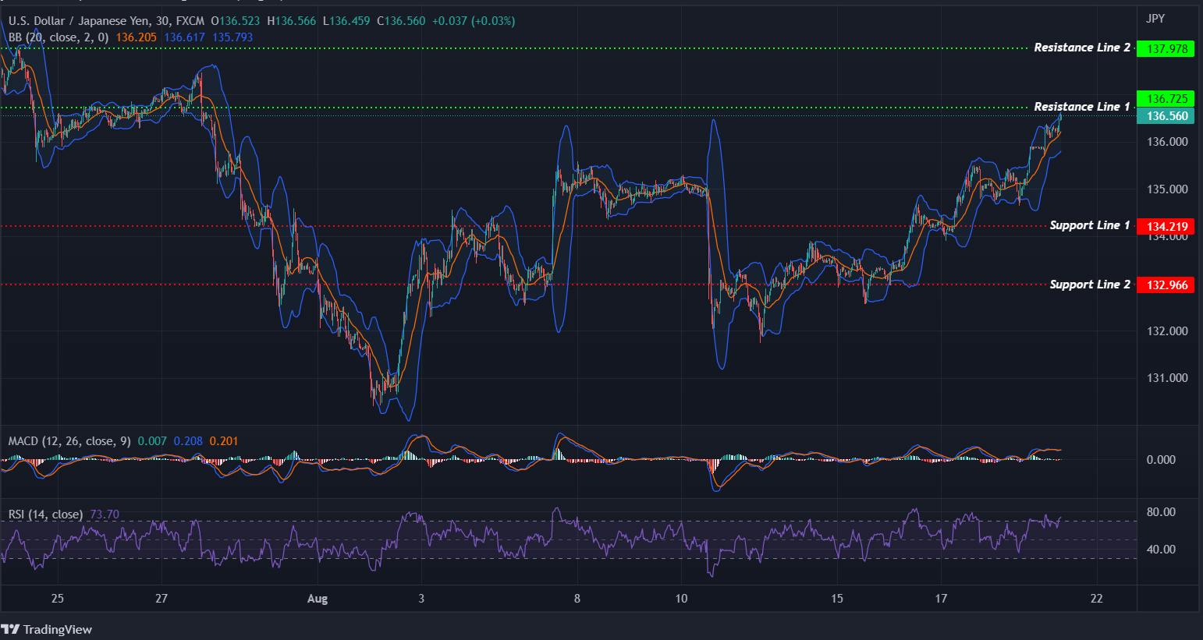Click the Resistance Line 1 price label 136.725

pyautogui.click(x=1166, y=98)
